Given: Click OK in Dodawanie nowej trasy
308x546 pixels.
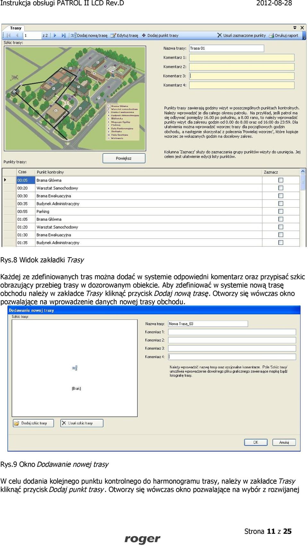Looking at the screenshot, I should coord(256,442).
